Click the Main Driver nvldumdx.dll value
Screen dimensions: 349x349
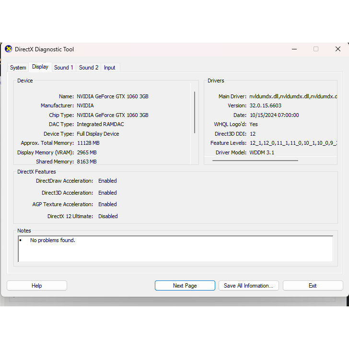coord(293,96)
